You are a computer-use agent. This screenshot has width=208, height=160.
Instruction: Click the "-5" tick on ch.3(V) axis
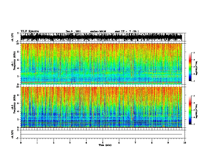point(18,138)
